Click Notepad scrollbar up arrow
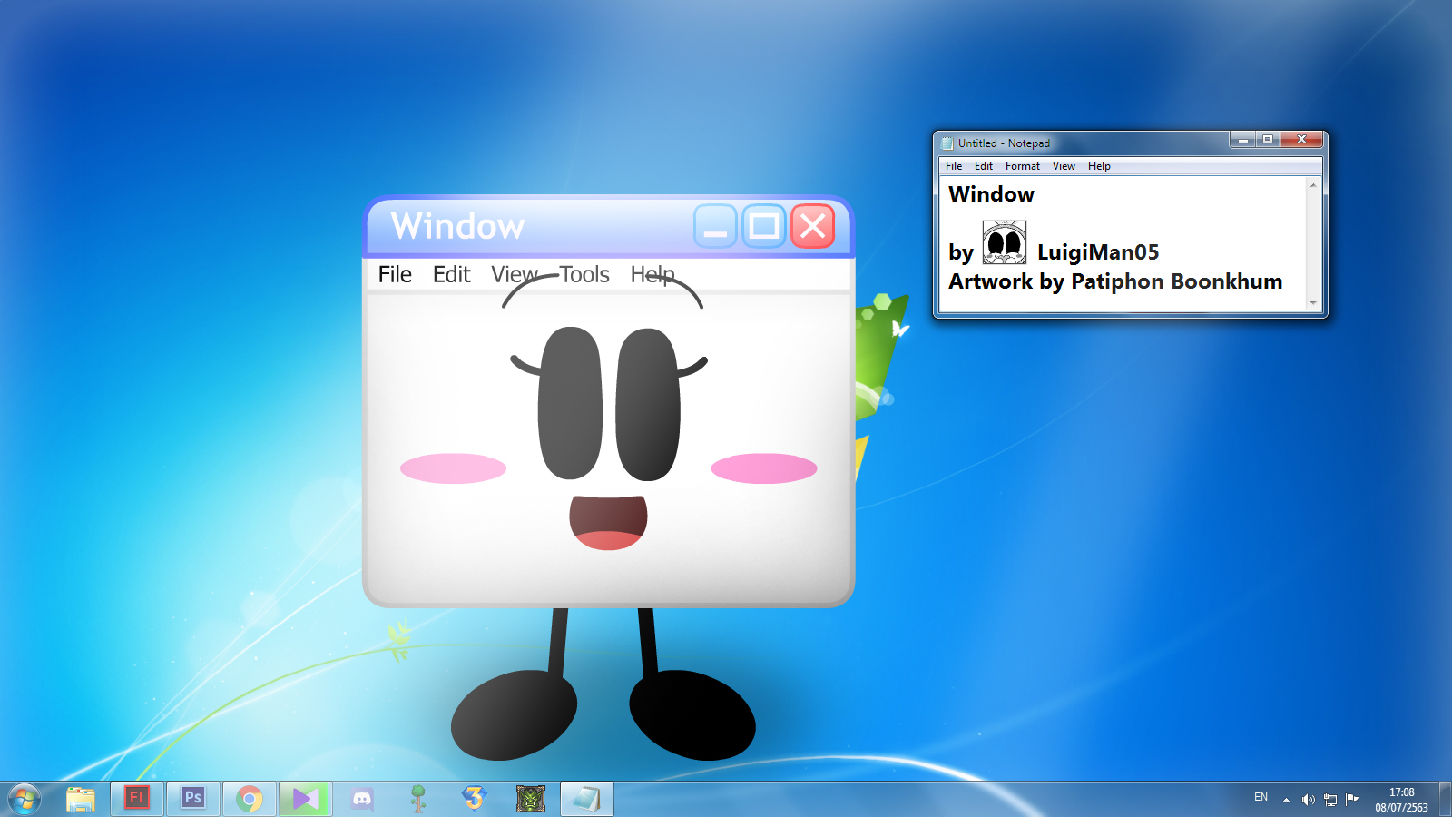The image size is (1452, 817). click(x=1313, y=185)
